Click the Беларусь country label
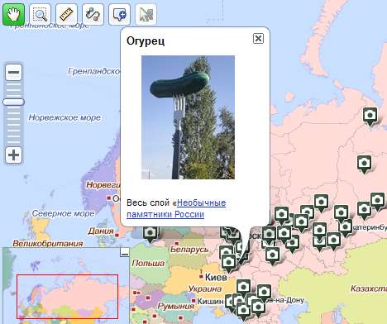387x324 pixels. click(189, 250)
